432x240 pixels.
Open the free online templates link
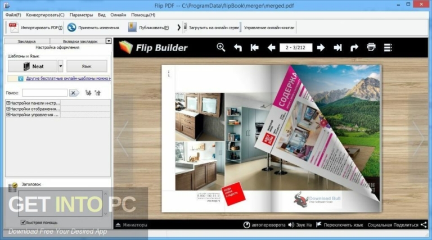pyautogui.click(x=68, y=79)
